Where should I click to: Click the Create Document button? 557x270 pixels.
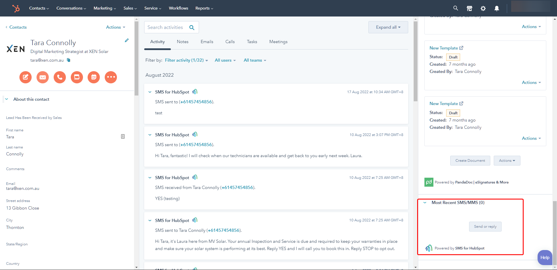[x=470, y=161]
